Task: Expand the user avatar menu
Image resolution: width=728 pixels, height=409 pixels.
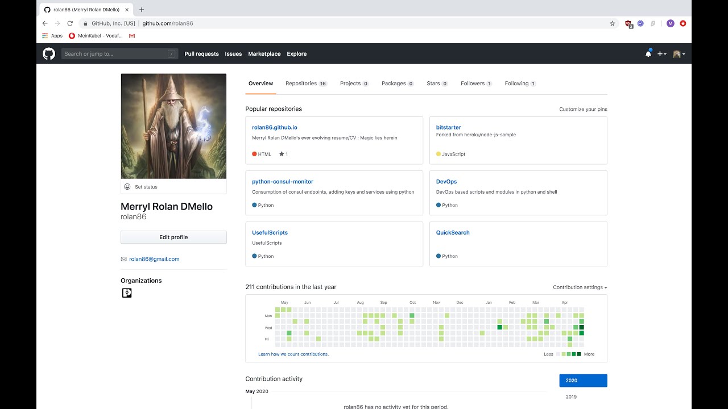Action: tap(679, 54)
